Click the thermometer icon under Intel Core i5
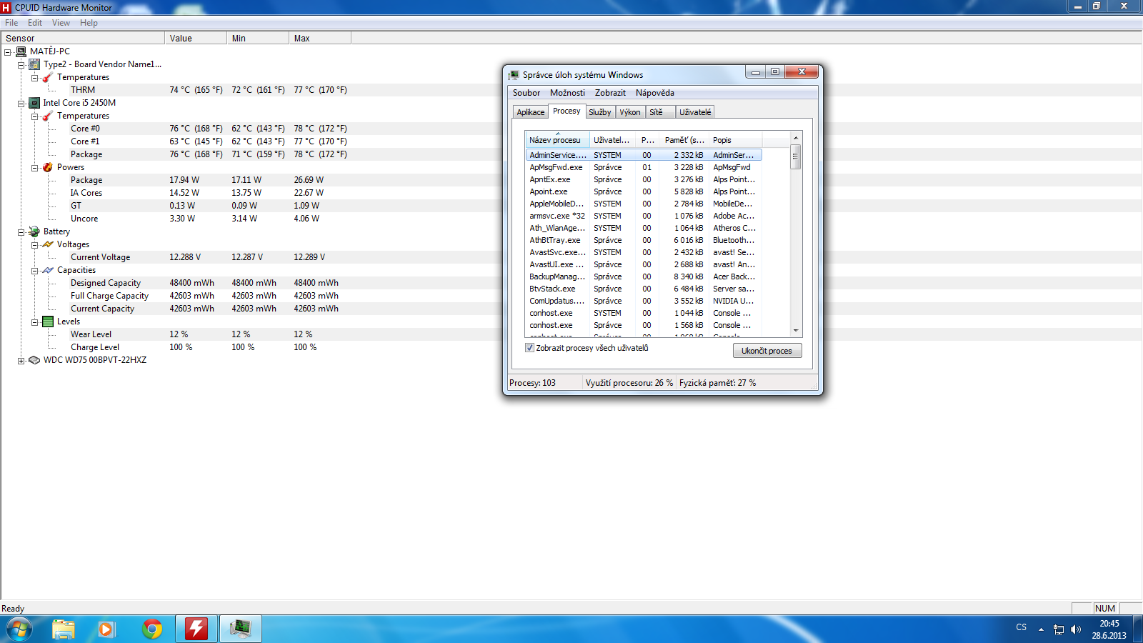This screenshot has height=643, width=1143. click(x=48, y=116)
